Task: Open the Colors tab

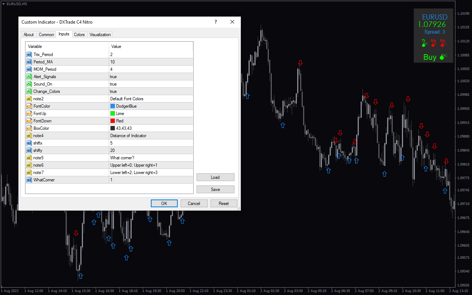Action: [79, 35]
